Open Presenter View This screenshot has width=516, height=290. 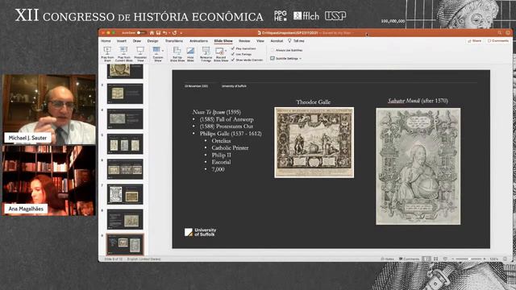point(140,54)
